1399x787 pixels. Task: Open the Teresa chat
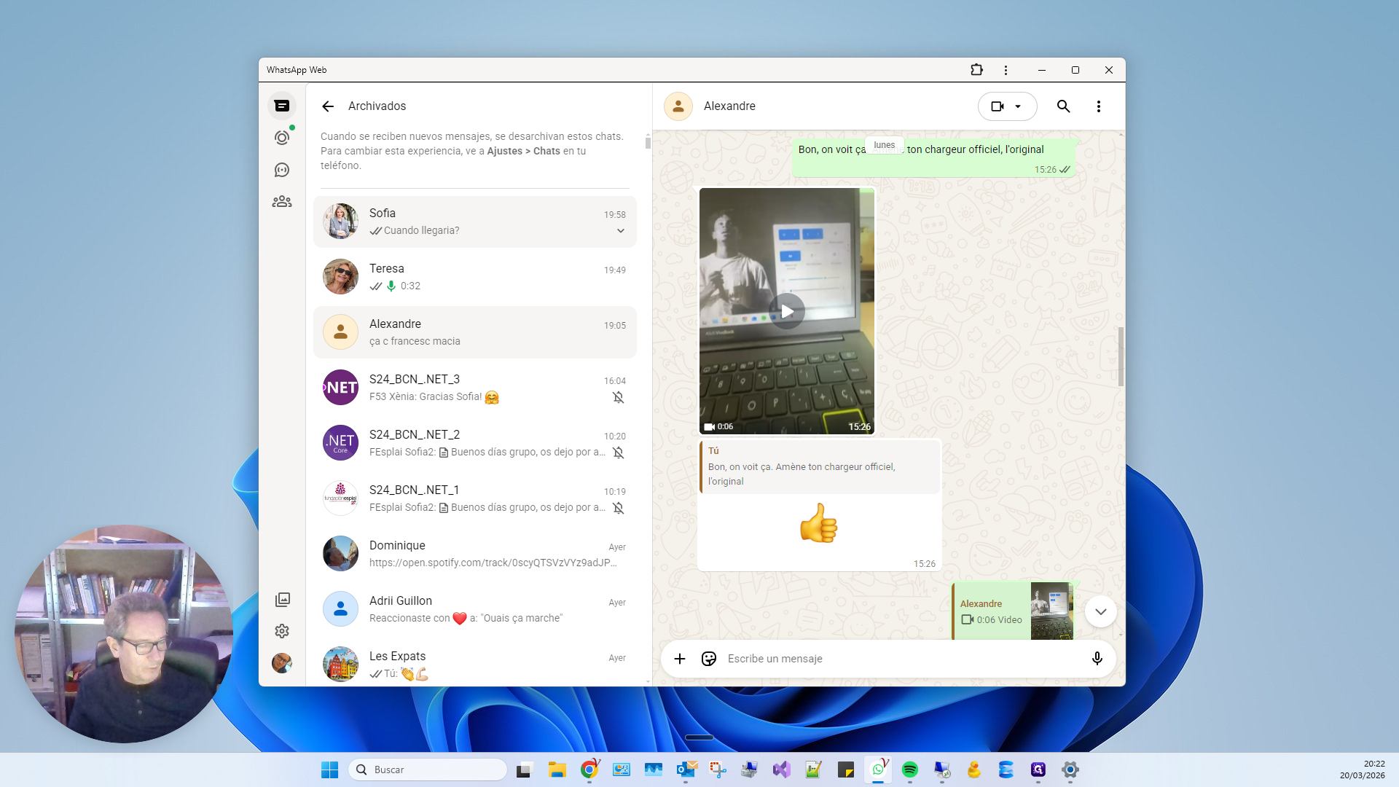pyautogui.click(x=474, y=277)
